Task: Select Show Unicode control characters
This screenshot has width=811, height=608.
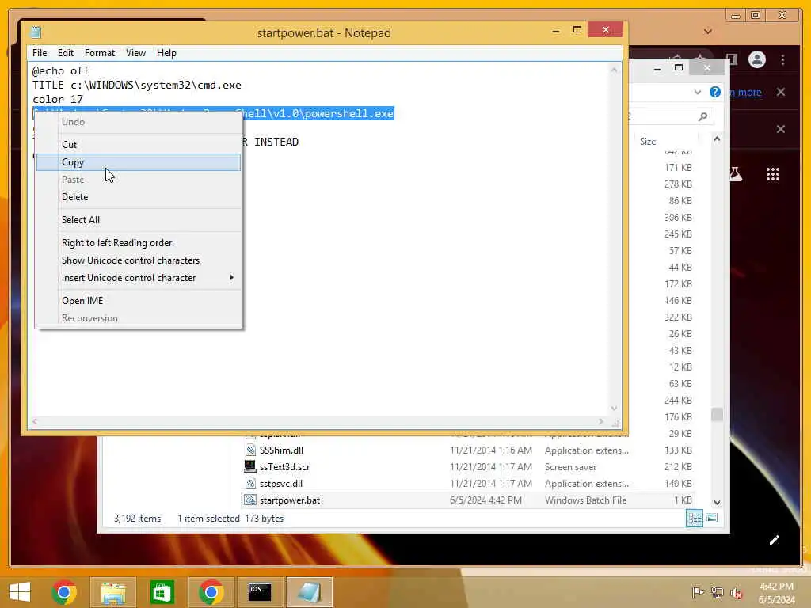Action: tap(139, 260)
